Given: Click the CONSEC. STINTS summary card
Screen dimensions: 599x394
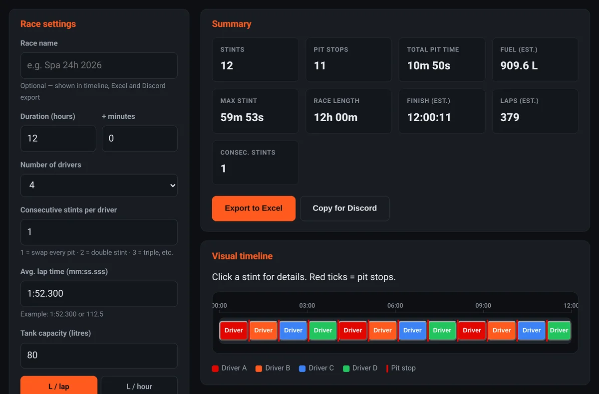Looking at the screenshot, I should tap(256, 163).
